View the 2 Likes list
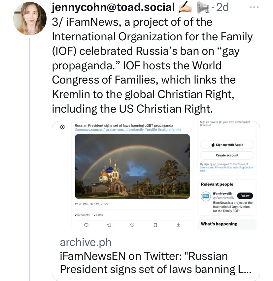The width and height of the screenshot is (273, 281). click(98, 215)
